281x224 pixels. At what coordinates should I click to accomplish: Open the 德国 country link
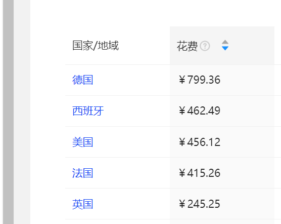pos(82,80)
